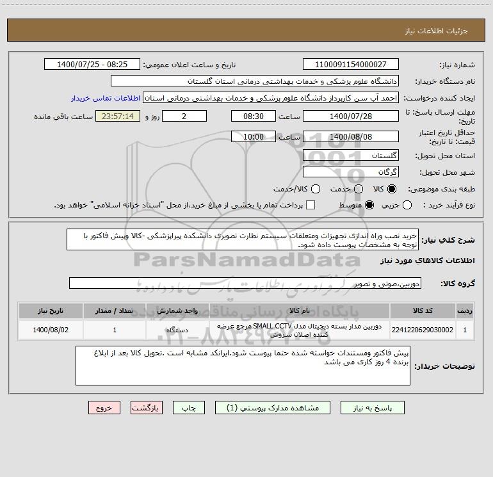Click نام کالا column header

(300, 311)
